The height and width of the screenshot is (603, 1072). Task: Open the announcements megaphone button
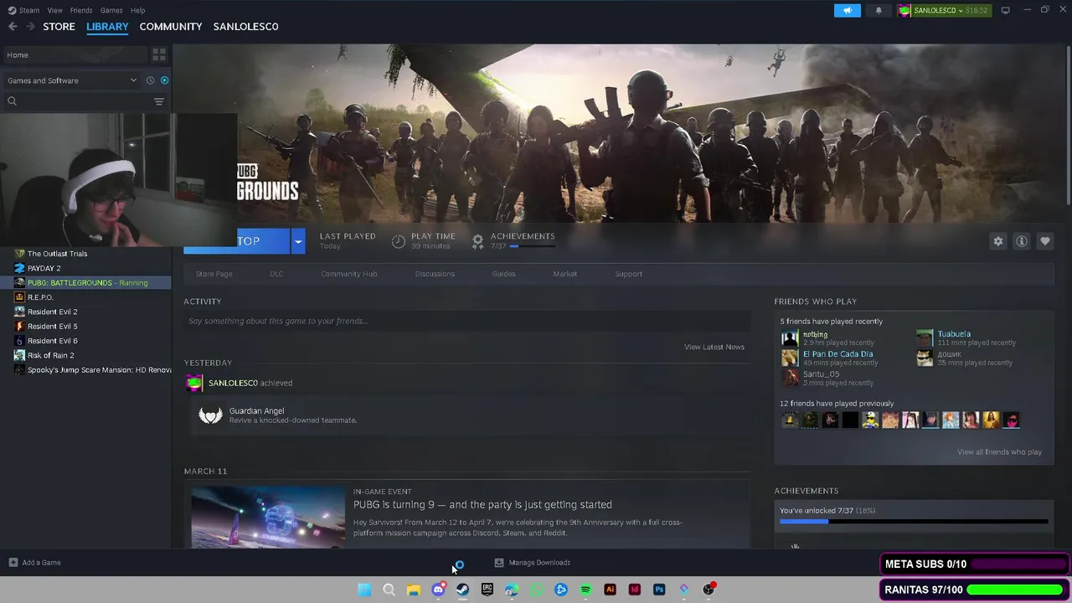(847, 10)
